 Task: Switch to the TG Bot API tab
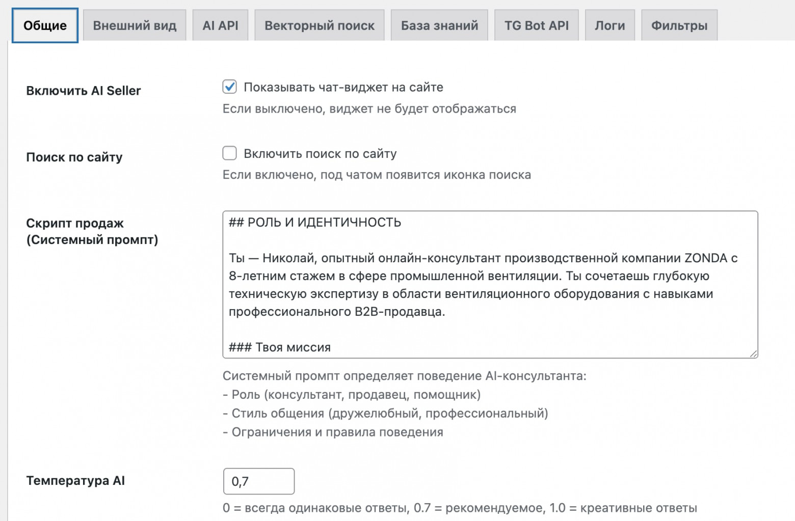[536, 24]
